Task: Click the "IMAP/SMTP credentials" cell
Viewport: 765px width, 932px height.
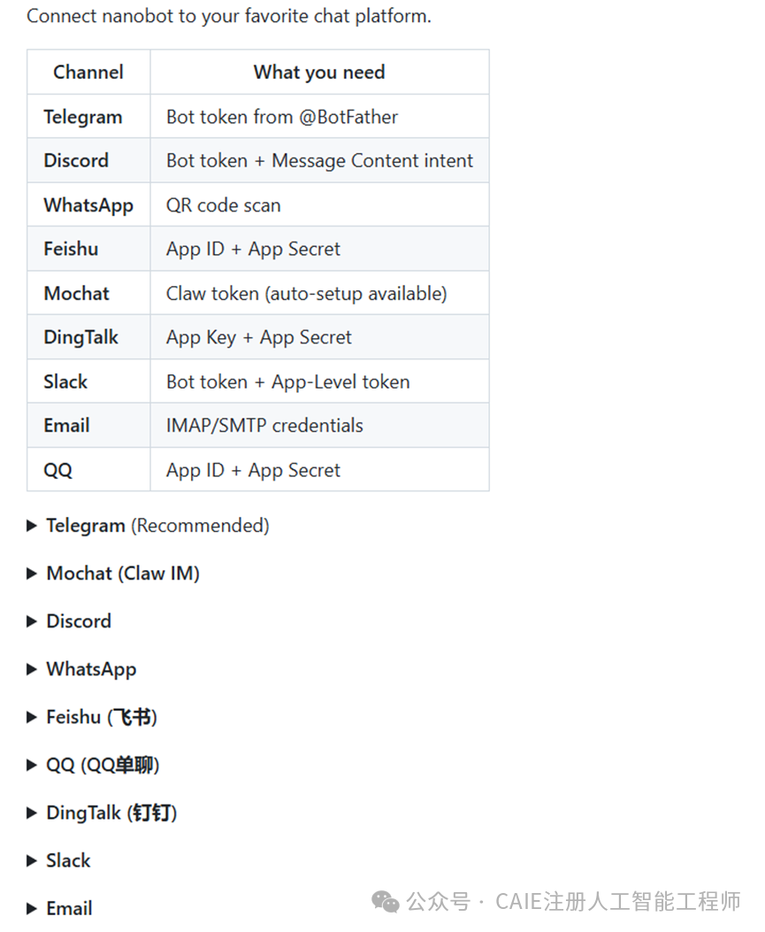Action: [264, 425]
